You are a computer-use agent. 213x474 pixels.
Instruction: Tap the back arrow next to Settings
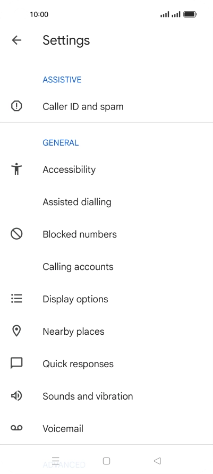[x=16, y=40]
